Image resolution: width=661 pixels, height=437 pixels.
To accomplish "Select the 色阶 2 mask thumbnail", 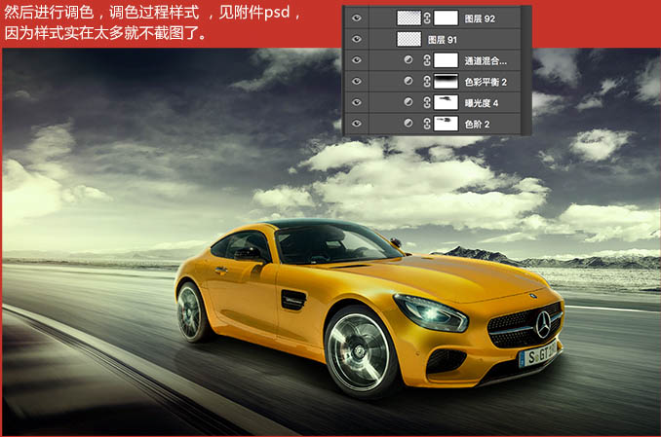I will (x=446, y=124).
